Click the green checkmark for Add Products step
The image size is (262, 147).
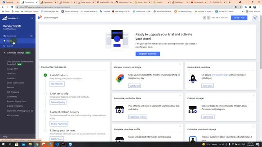[x=45, y=75]
